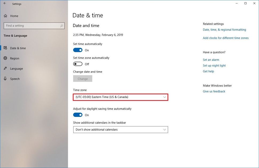The height and width of the screenshot is (168, 259).
Task: Click Add clocks for different time zones
Action: pyautogui.click(x=226, y=38)
